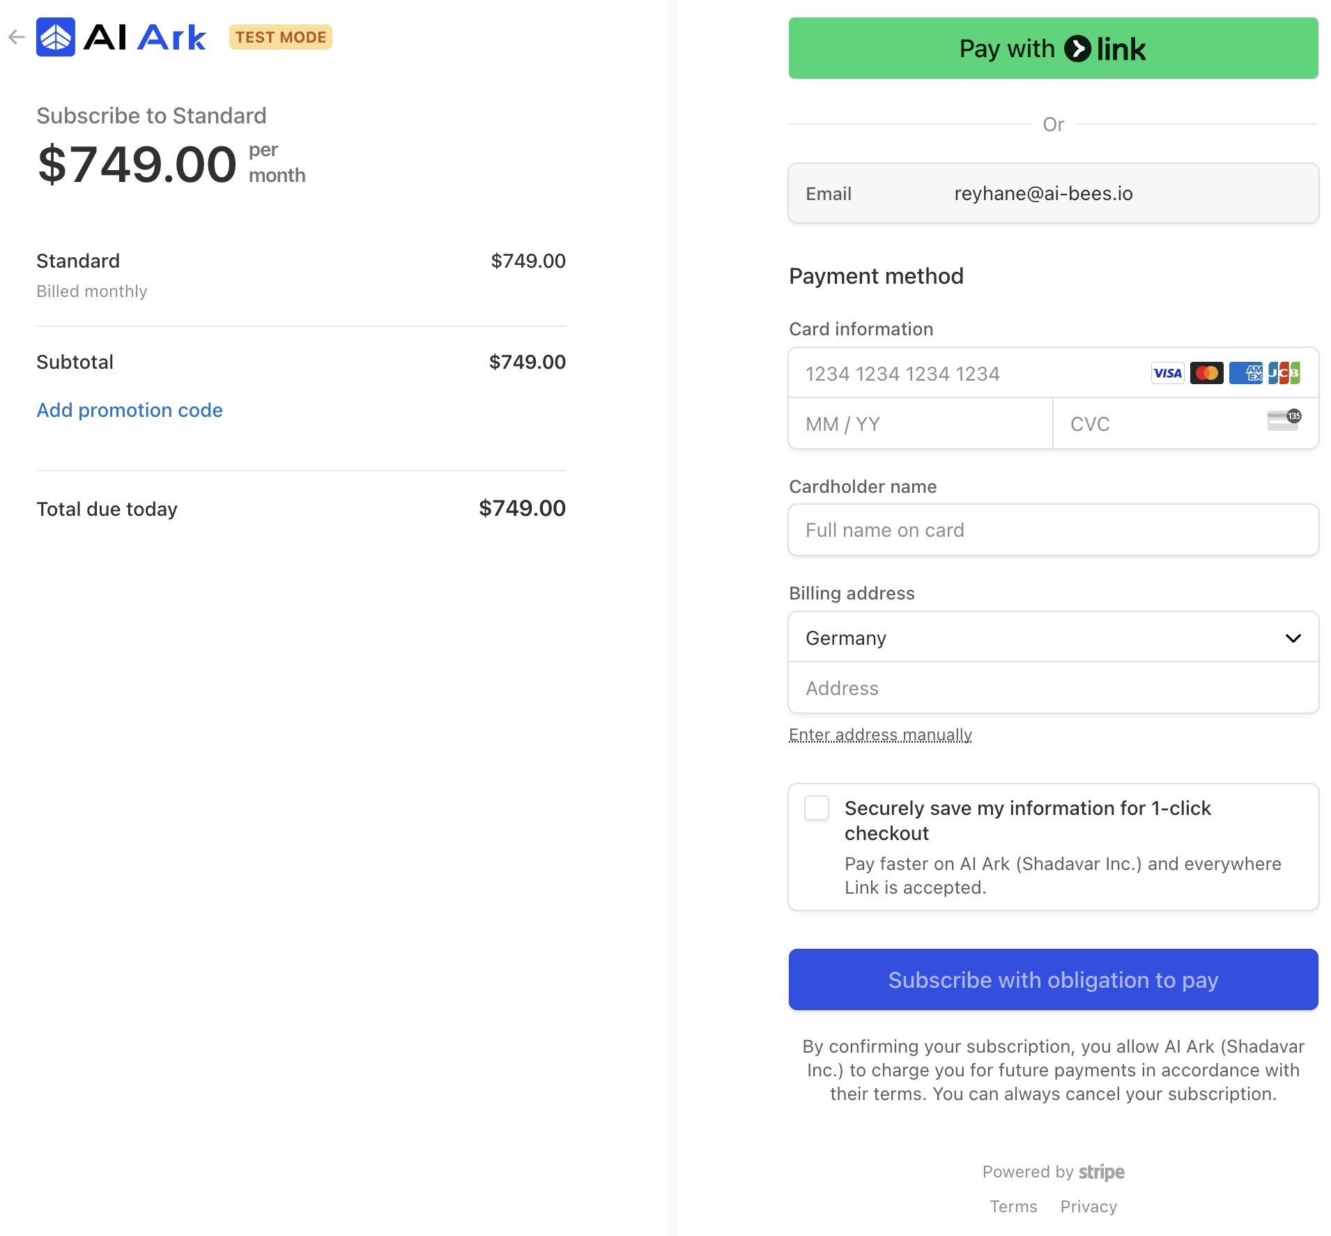Focus the Full name on card field

(1054, 530)
